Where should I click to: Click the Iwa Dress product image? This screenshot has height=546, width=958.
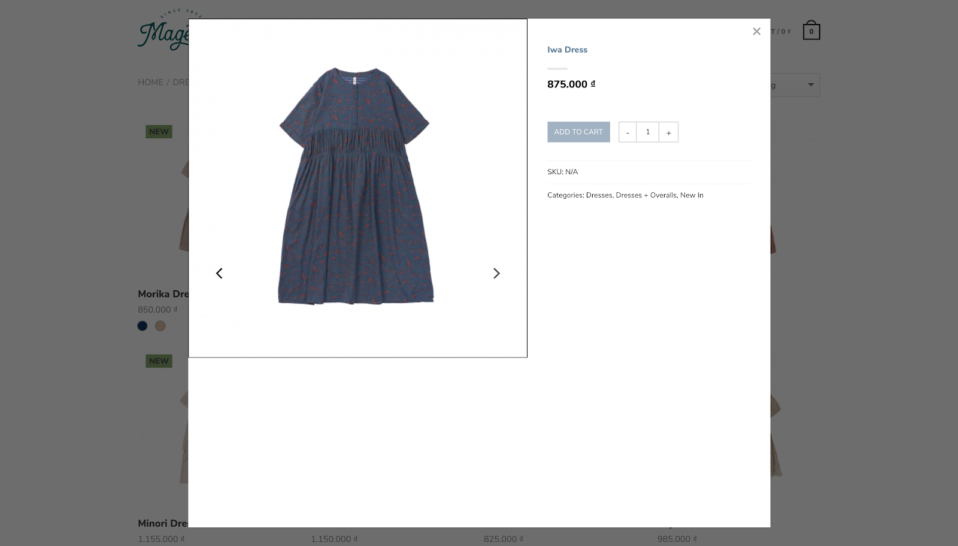[x=357, y=188]
